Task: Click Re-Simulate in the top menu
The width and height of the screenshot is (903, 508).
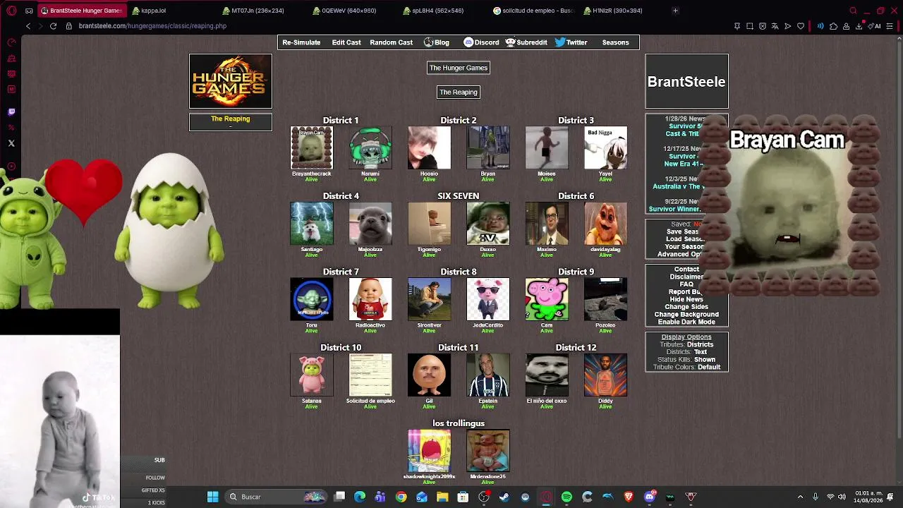Action: (x=301, y=42)
